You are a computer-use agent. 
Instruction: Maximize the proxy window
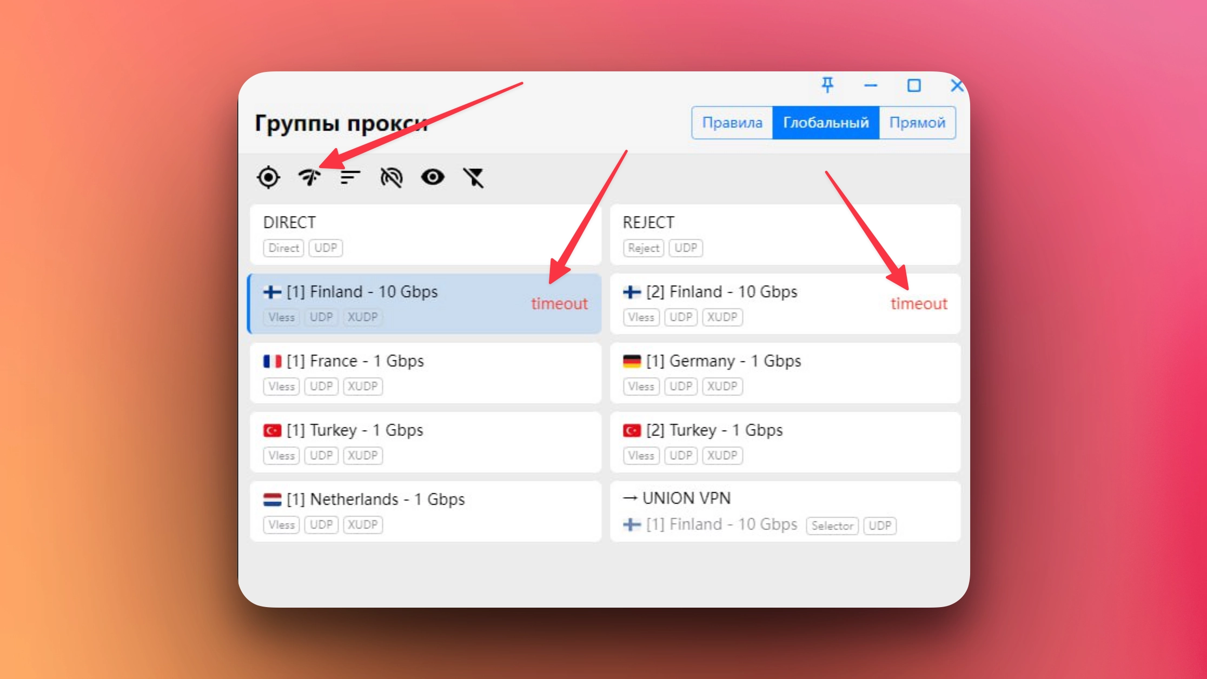tap(914, 85)
